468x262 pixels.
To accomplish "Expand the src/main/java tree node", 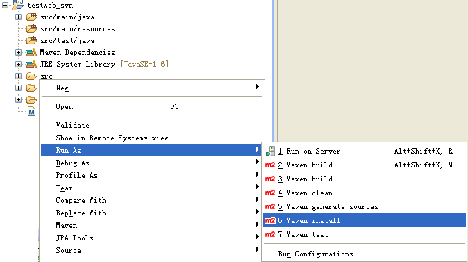I will pos(18,17).
